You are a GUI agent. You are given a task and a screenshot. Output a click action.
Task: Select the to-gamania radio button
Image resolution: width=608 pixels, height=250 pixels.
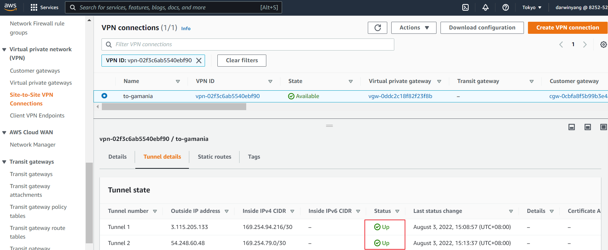tap(105, 96)
